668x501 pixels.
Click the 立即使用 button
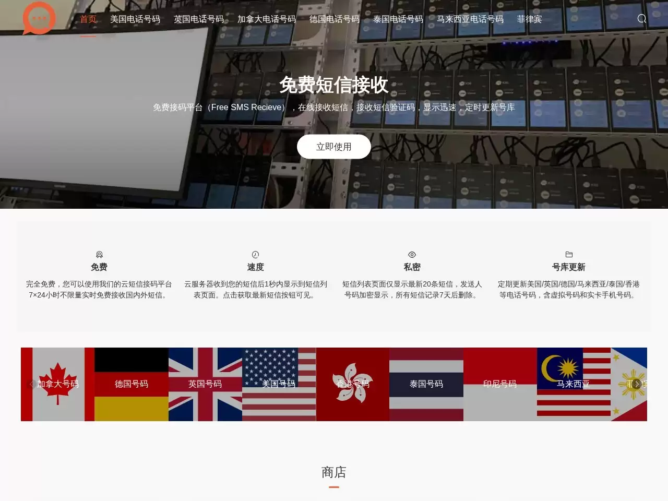pyautogui.click(x=334, y=147)
